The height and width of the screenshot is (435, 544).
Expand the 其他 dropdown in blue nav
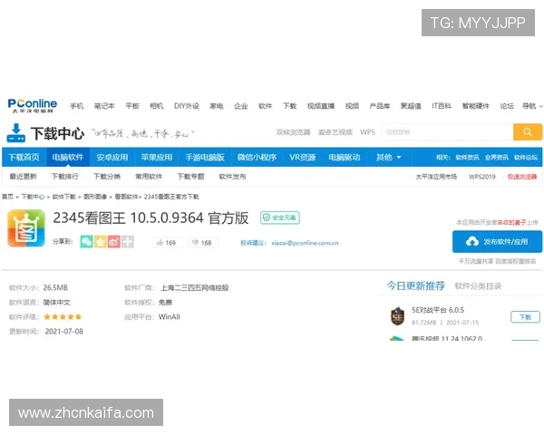pos(389,158)
